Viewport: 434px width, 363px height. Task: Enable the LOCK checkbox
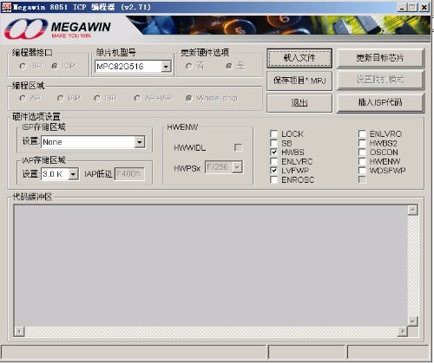click(x=273, y=133)
